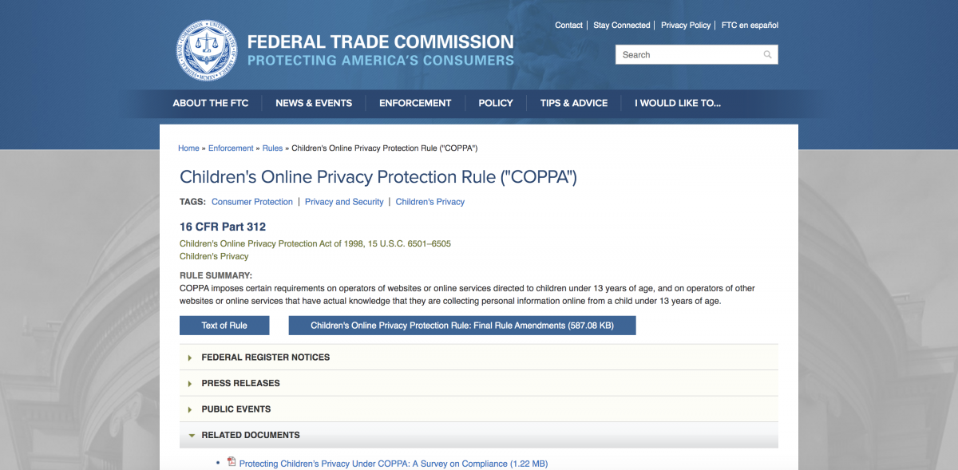Collapse the Related Documents section

(250, 435)
